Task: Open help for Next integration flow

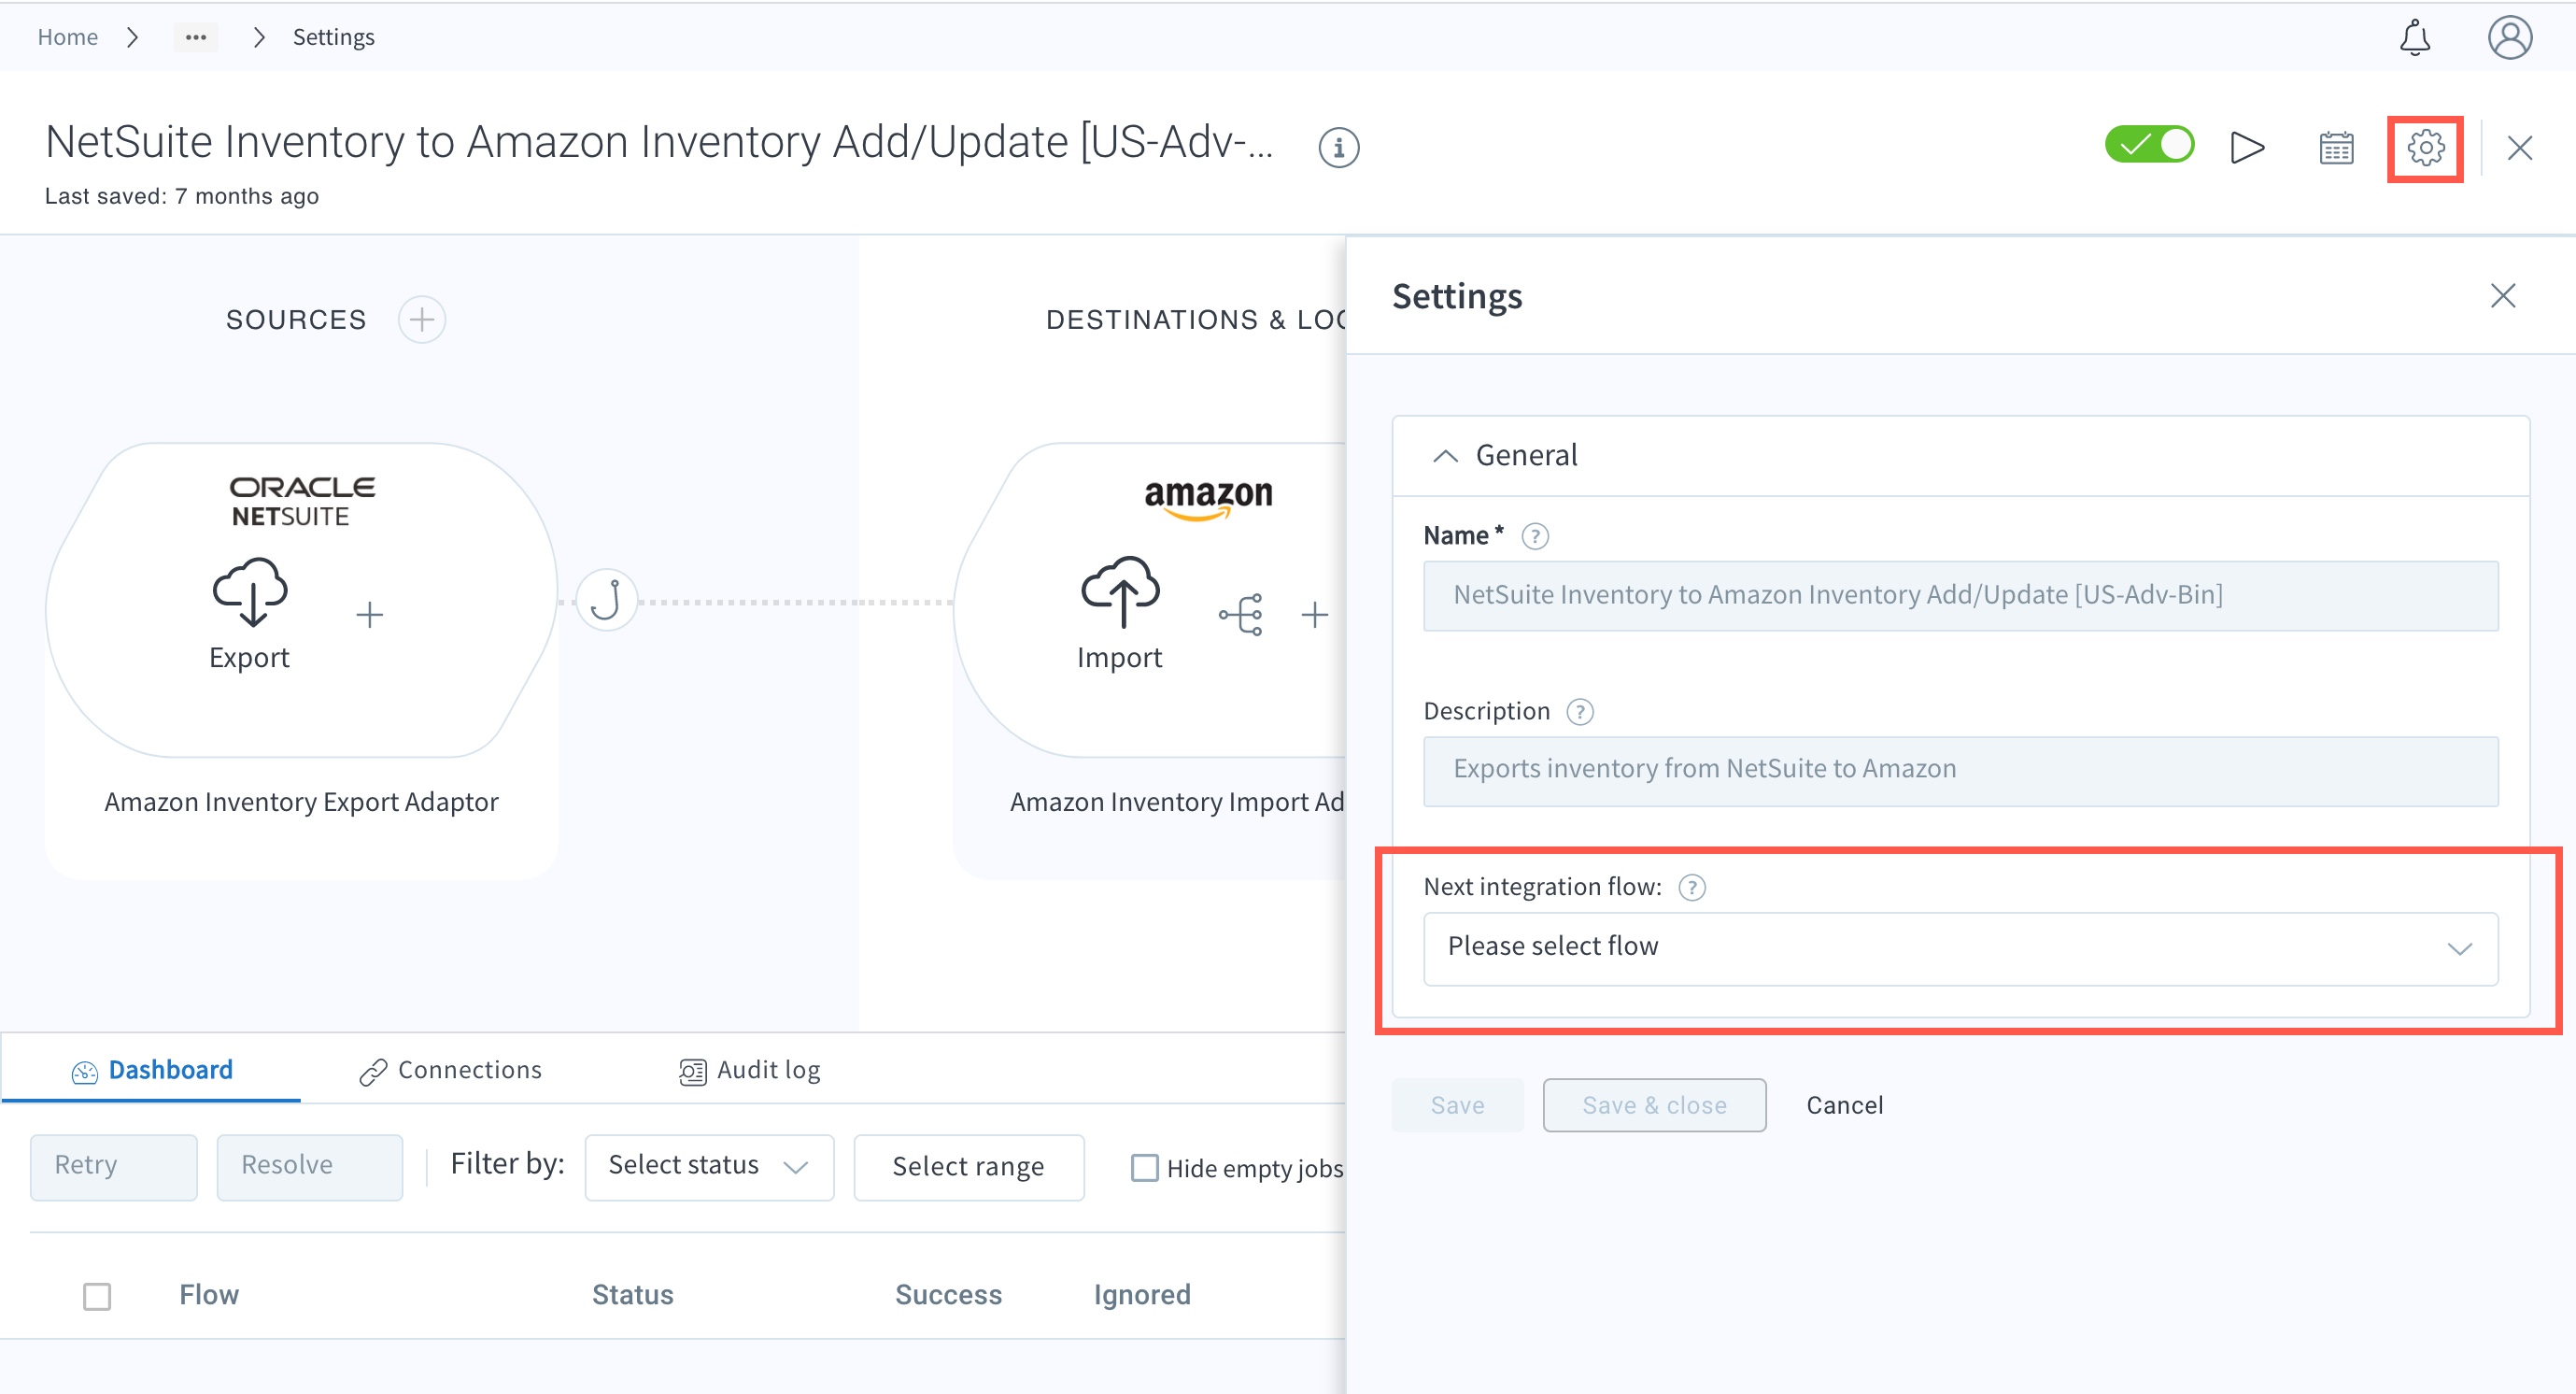Action: coord(1691,887)
